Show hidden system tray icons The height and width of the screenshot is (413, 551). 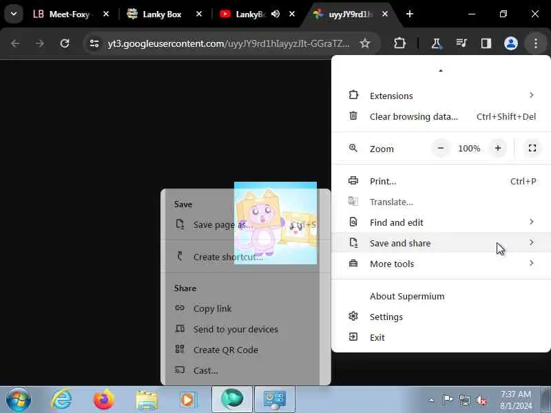[432, 400]
